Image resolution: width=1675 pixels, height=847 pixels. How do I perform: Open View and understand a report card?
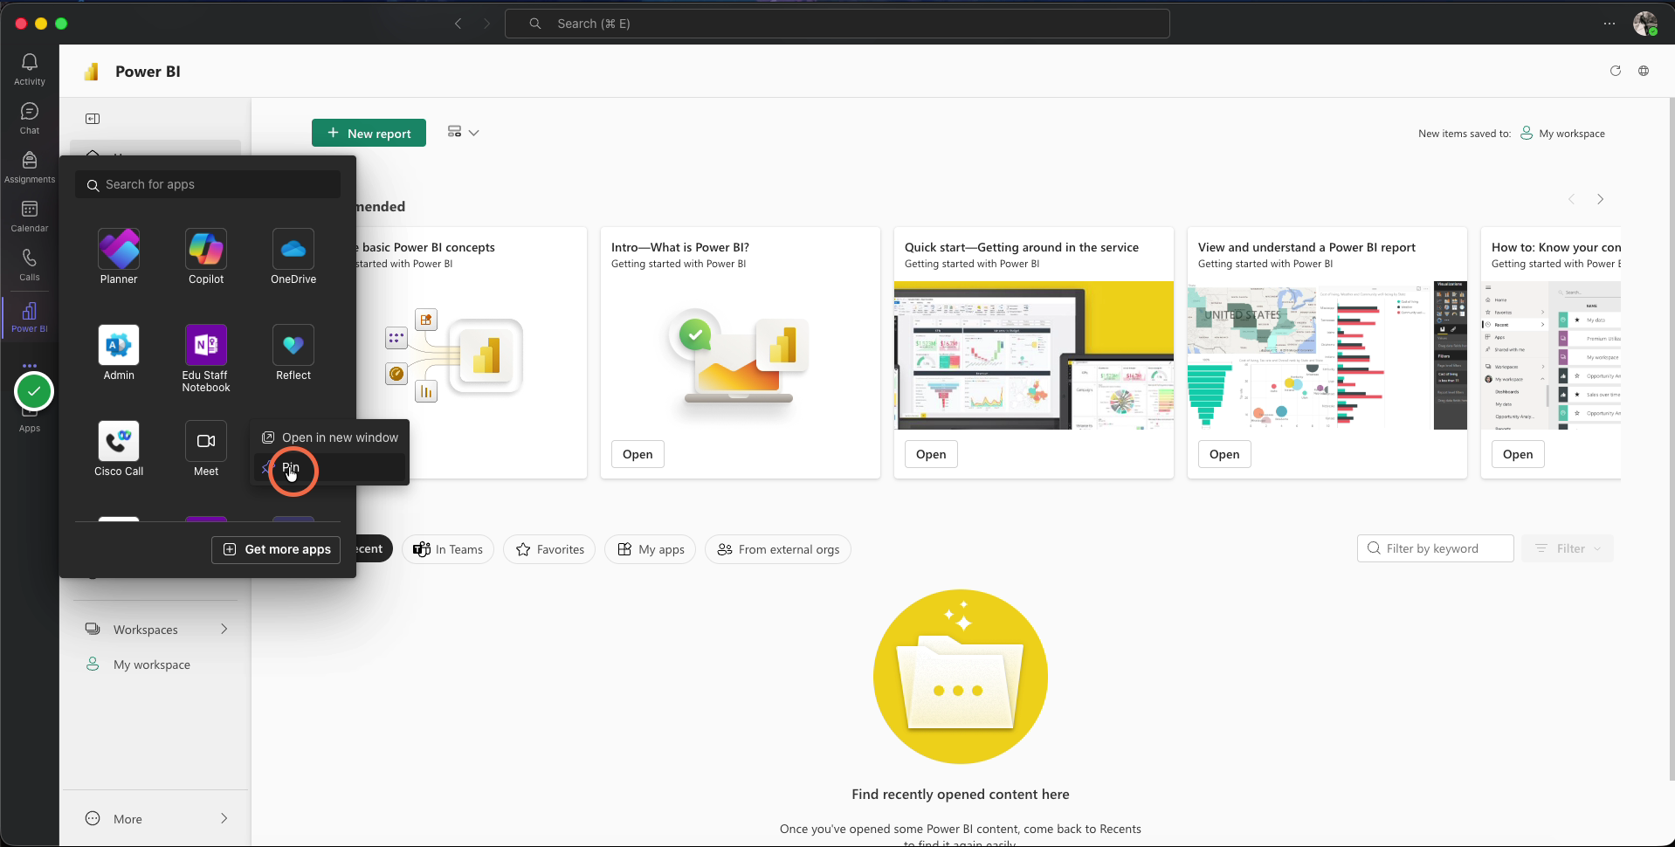click(1224, 454)
